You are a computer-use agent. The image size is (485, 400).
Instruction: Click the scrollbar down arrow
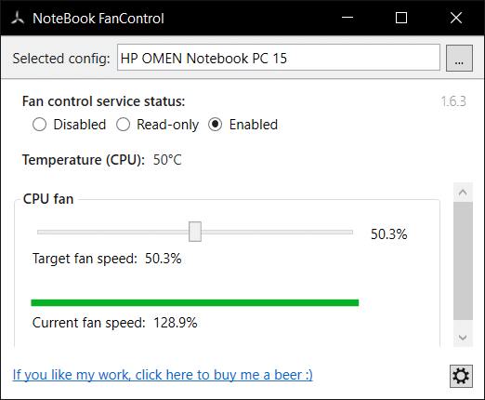(463, 338)
